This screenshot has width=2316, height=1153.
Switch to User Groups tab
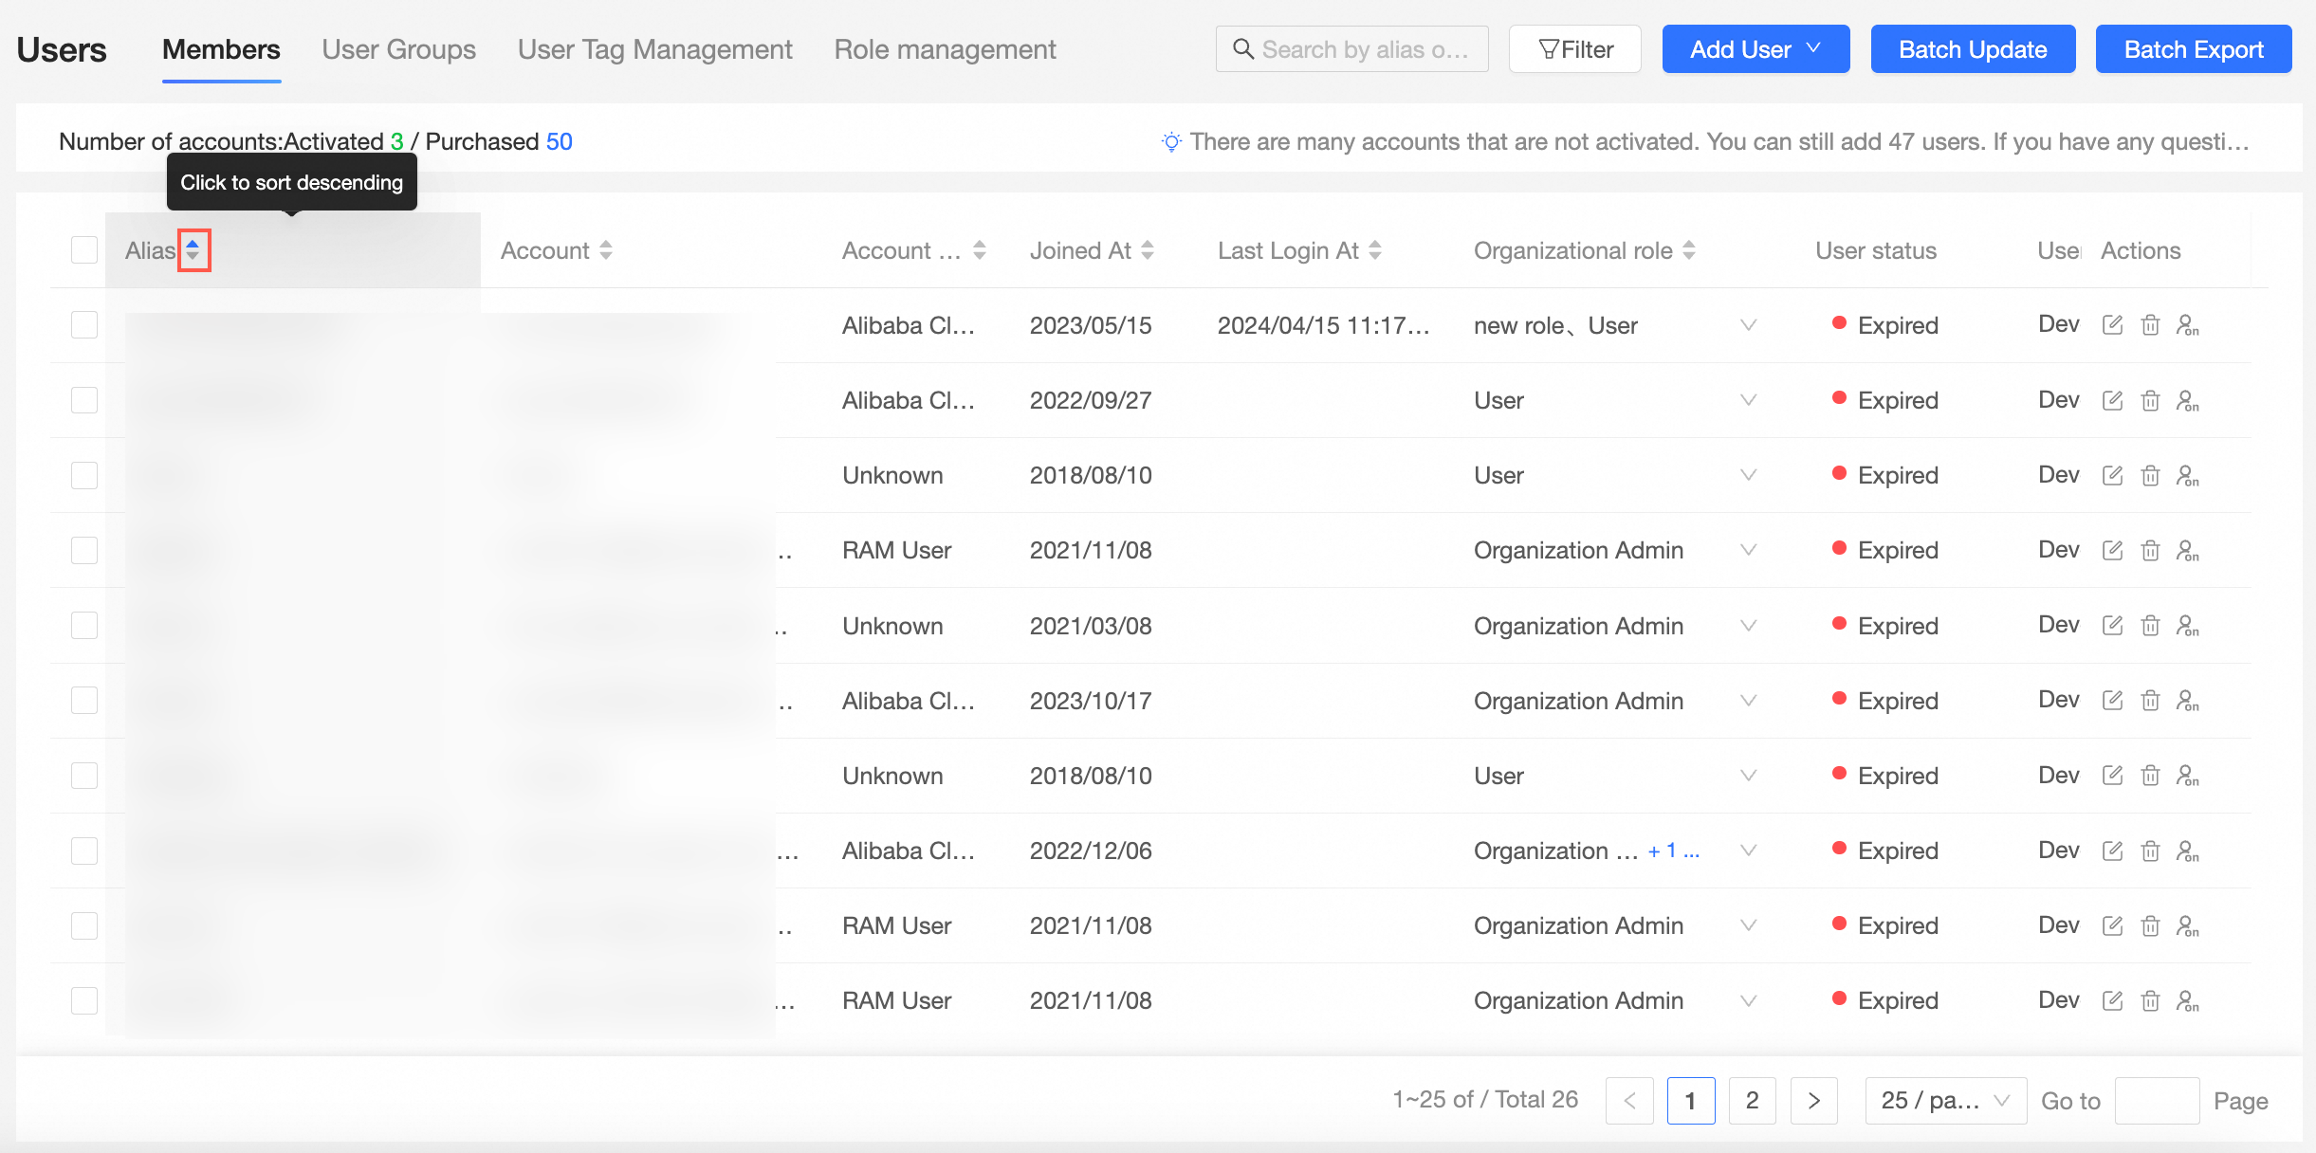click(398, 49)
